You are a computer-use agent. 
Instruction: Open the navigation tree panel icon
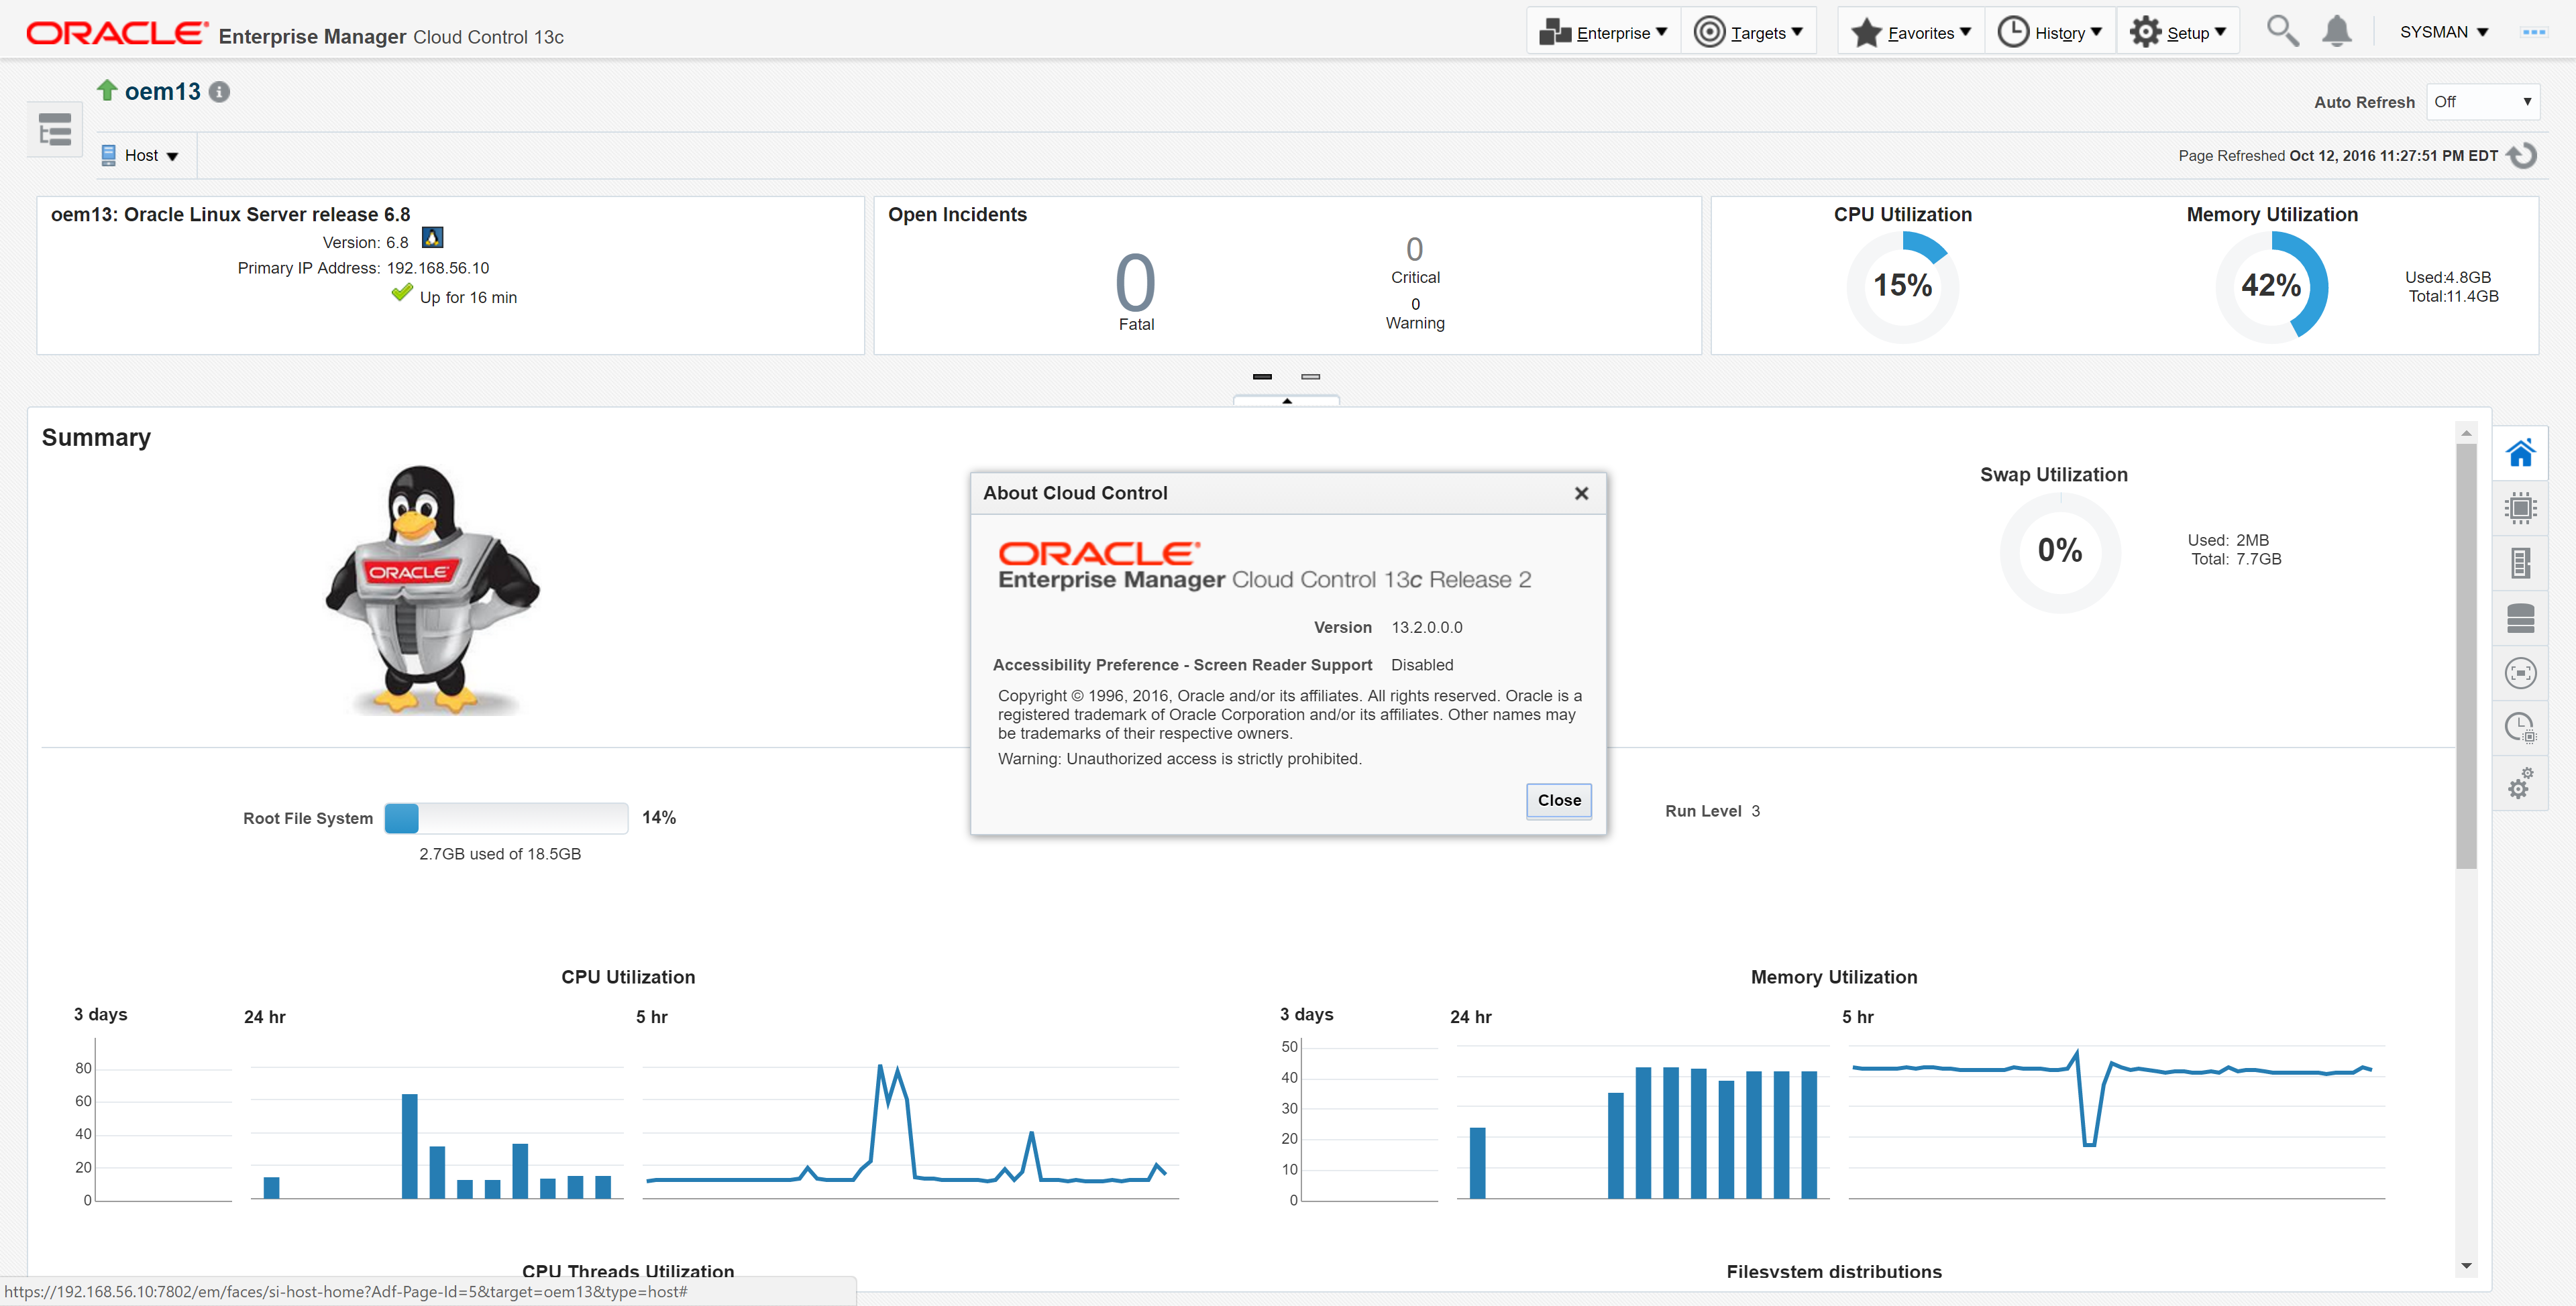[x=55, y=130]
